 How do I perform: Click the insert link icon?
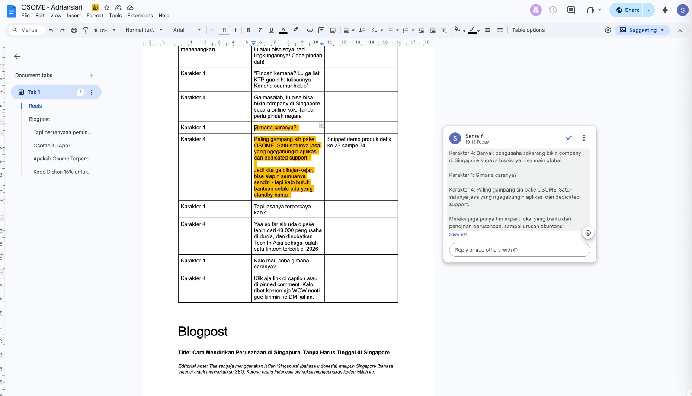point(310,30)
